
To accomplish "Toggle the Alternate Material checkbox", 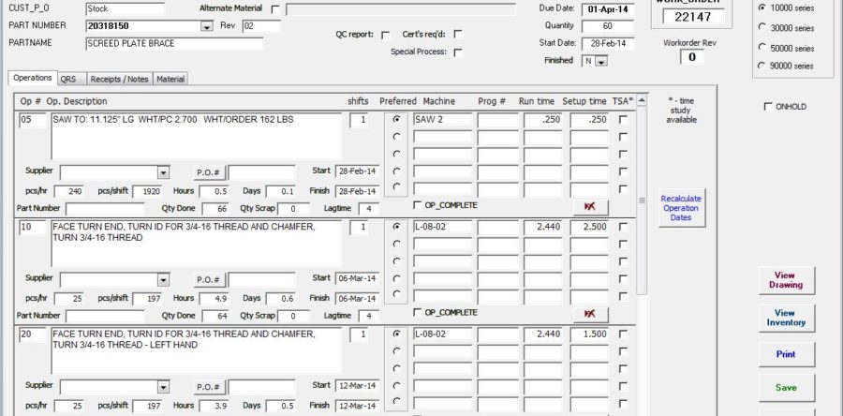I will pyautogui.click(x=275, y=9).
